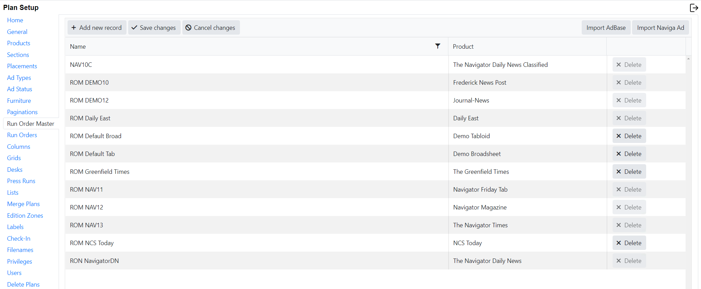Go to the Products section
This screenshot has width=701, height=289.
[19, 43]
